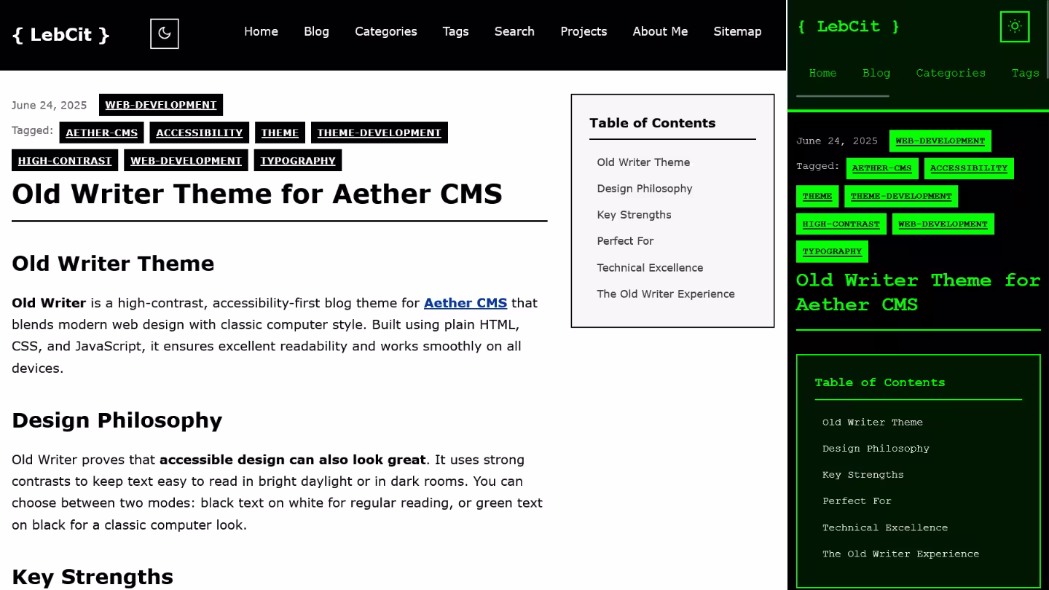Jump to Design Philosophy in the green table of contents

click(x=876, y=449)
